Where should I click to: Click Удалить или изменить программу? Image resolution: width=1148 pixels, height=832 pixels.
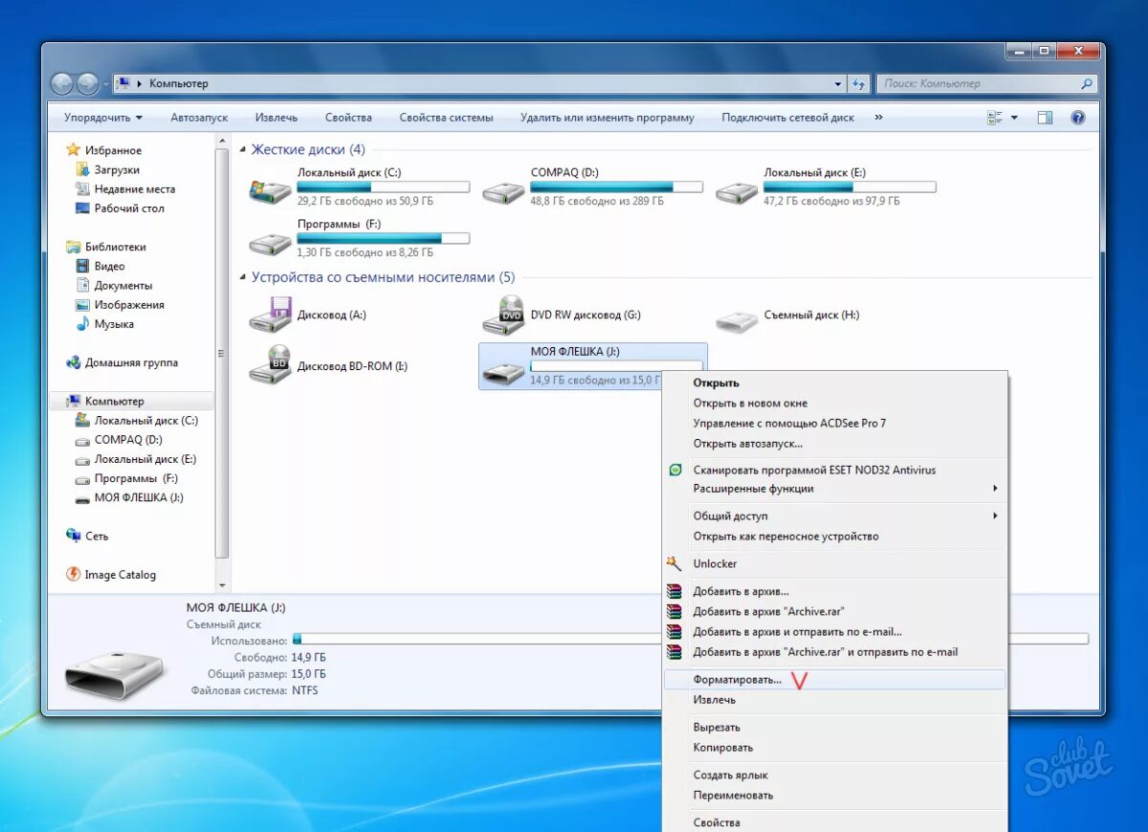coord(607,118)
